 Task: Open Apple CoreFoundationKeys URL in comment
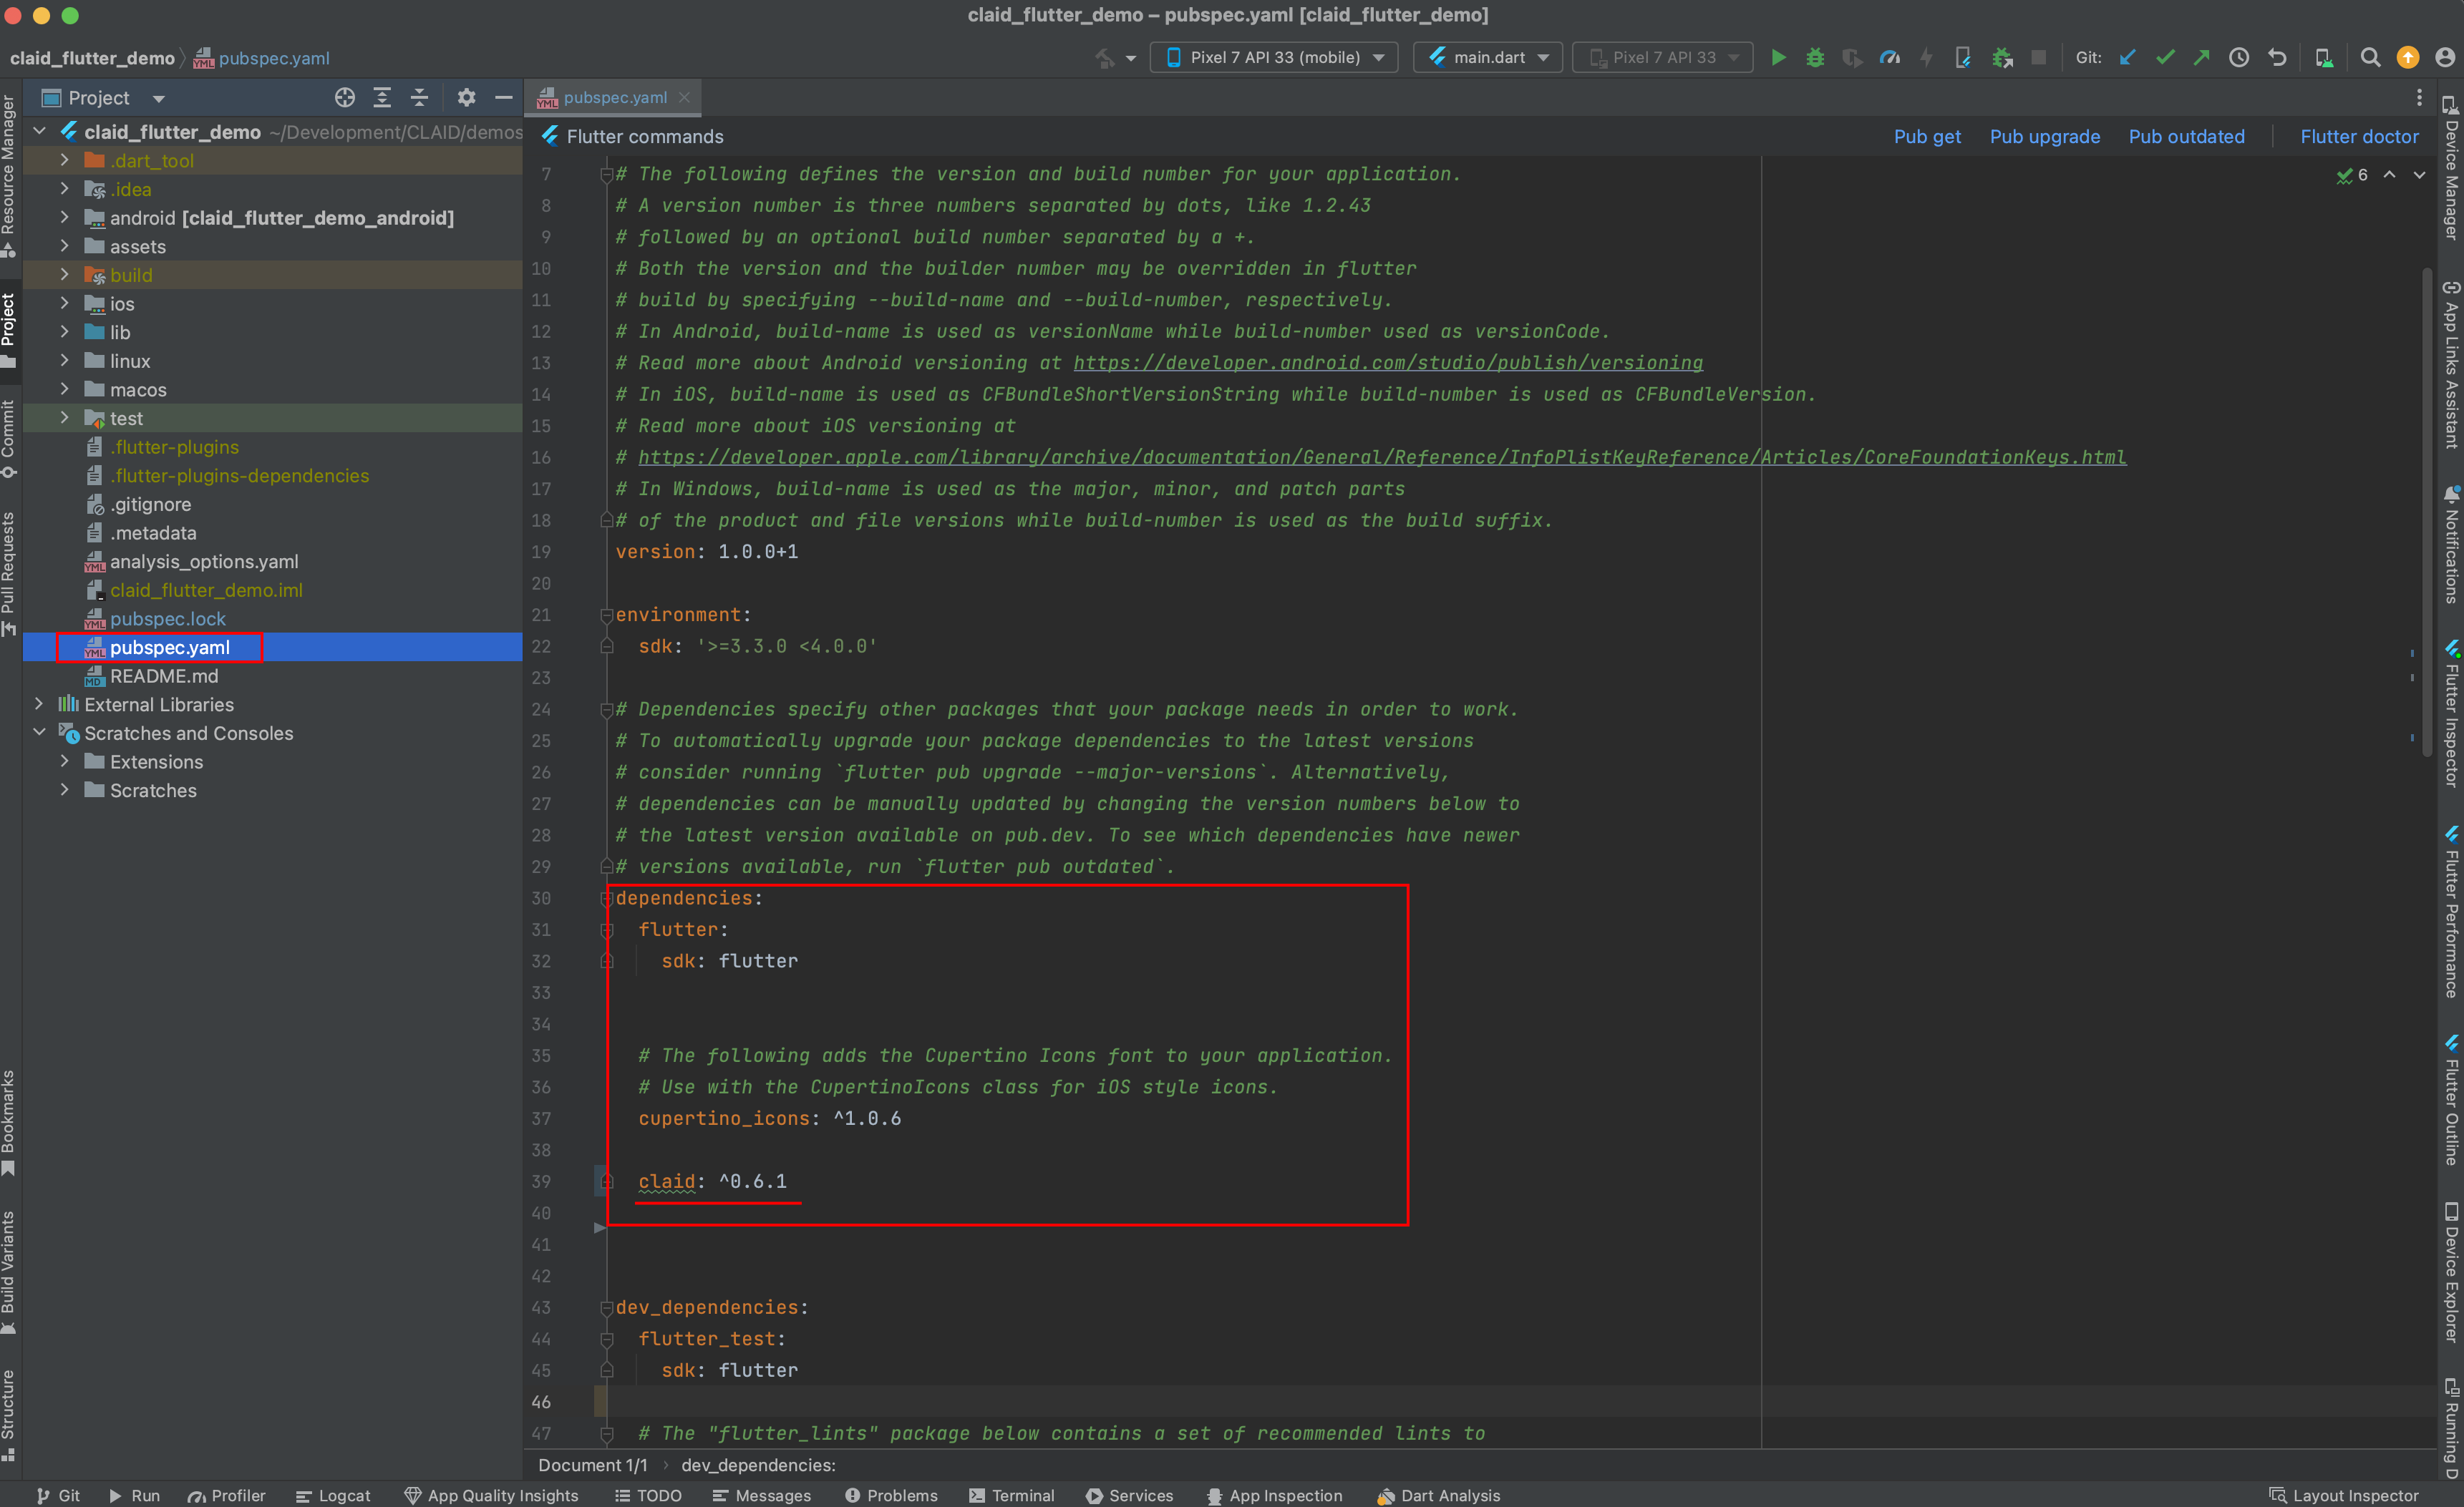(x=1382, y=457)
